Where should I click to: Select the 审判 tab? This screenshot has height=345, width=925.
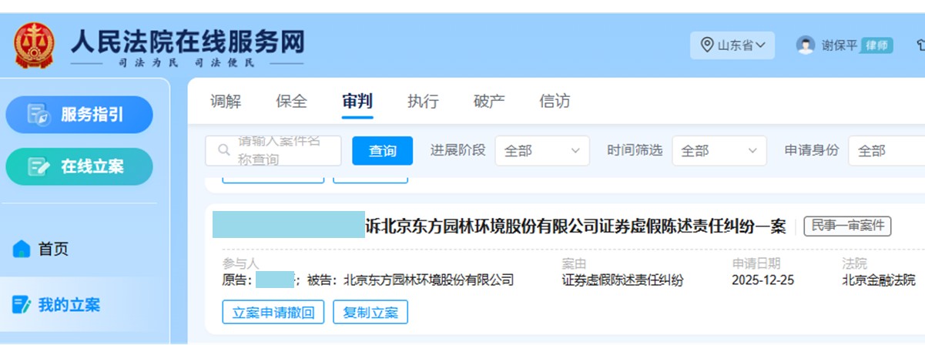point(357,101)
